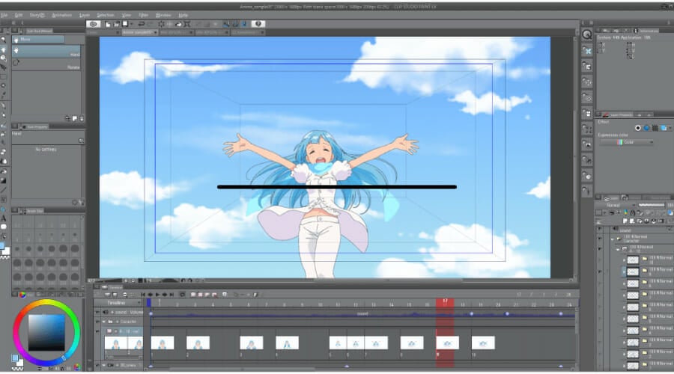
Task: Select the Balloon tool in toolbox
Action: [x=4, y=227]
